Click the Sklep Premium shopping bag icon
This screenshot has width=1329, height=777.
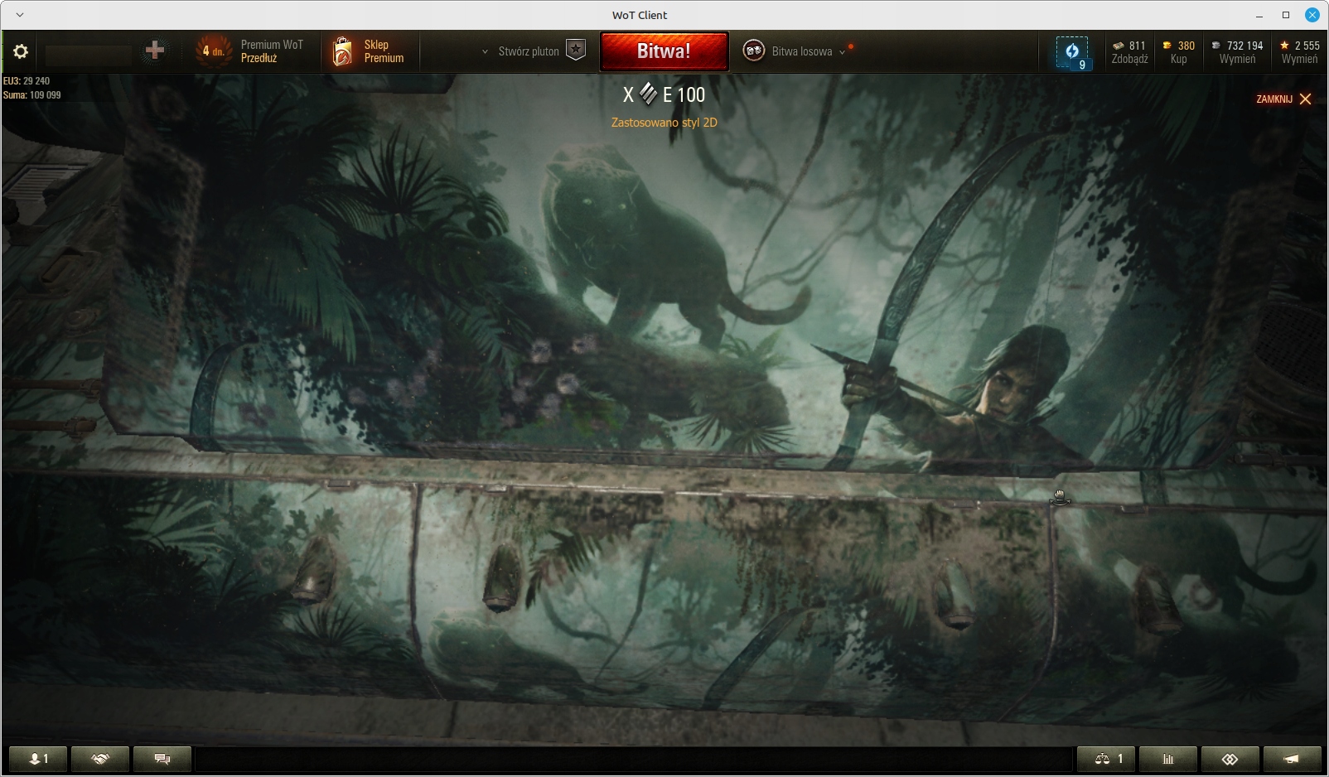pos(342,51)
